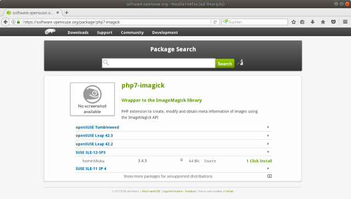Screen dimensions: 351x199
Task: Open the Firefox hamburger menu
Action: (x=345, y=22)
